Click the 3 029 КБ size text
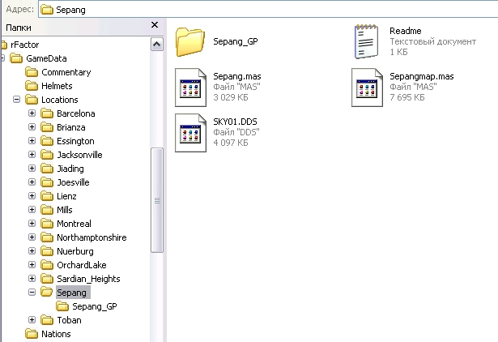This screenshot has width=498, height=342. click(x=230, y=97)
